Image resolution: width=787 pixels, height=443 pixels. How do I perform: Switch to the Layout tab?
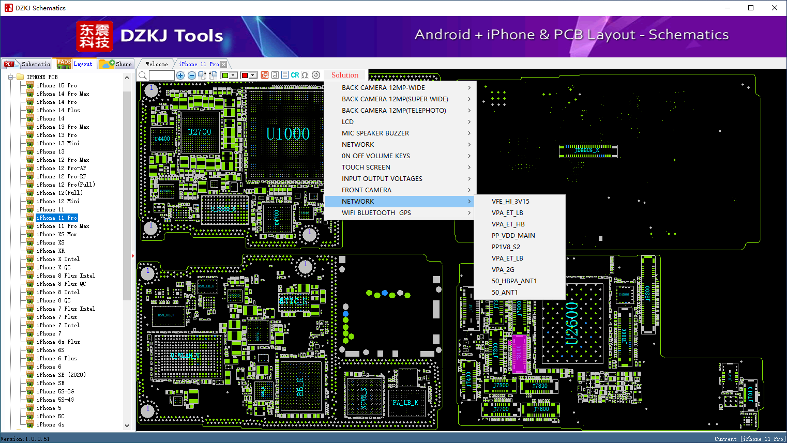[x=75, y=64]
